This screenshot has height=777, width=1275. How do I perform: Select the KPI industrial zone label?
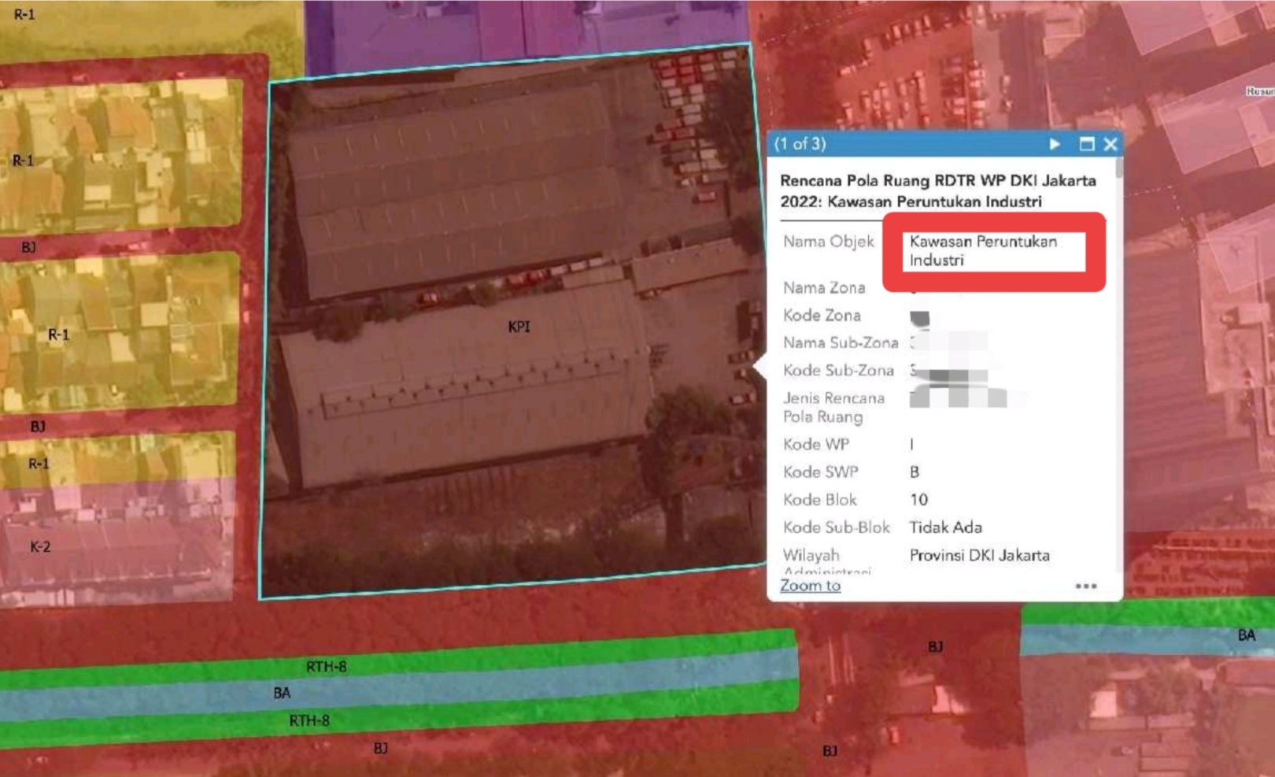519,327
